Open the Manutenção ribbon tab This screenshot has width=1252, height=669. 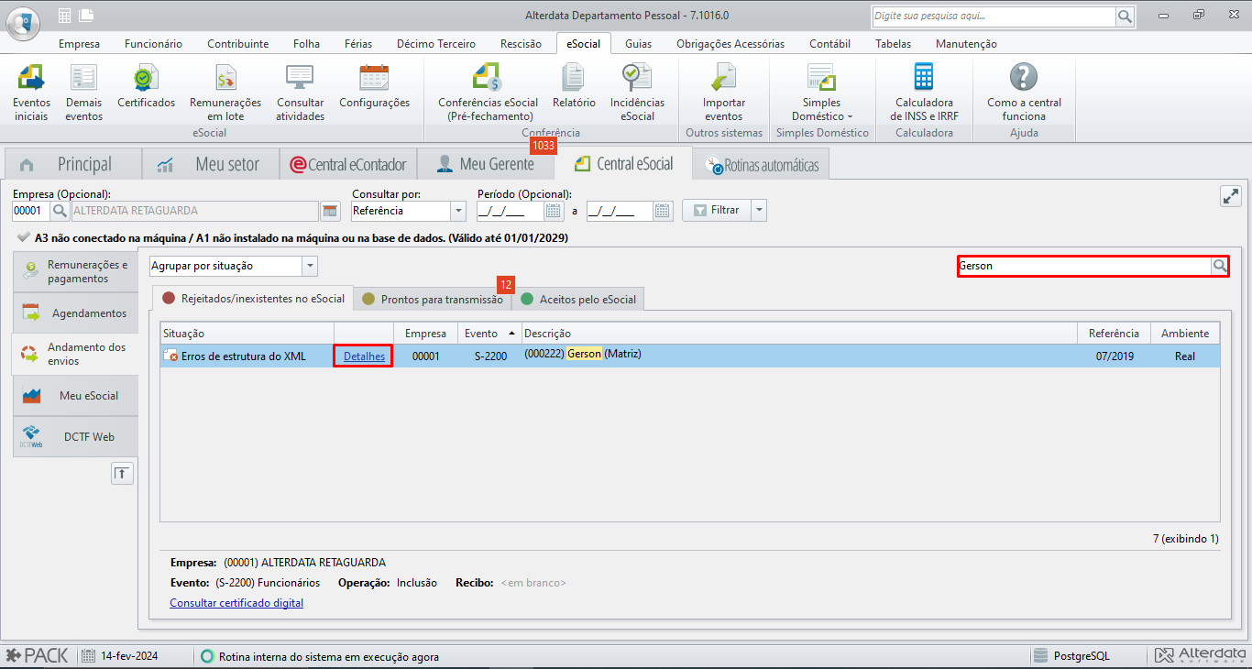(966, 43)
